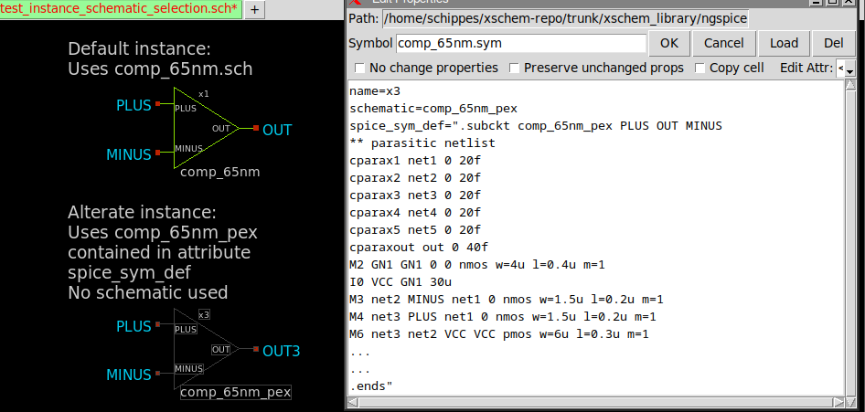Click the OUT pin marker of x1
865x412 pixels.
257,129
